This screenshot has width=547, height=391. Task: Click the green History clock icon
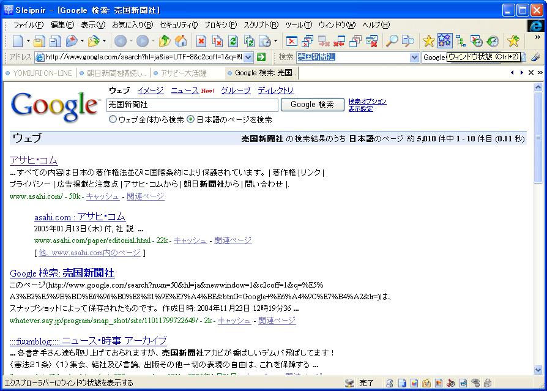click(x=493, y=41)
